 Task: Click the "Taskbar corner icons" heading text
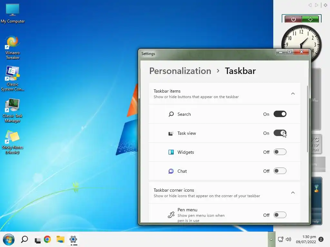click(174, 190)
